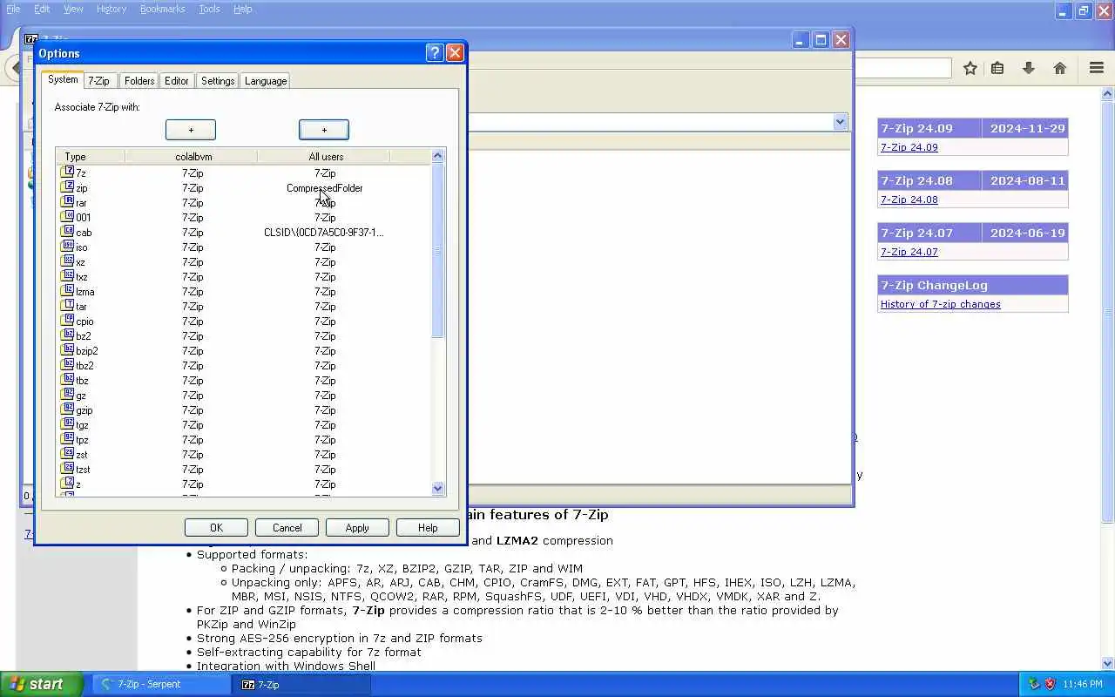Click the 001 file type icon

click(x=68, y=217)
